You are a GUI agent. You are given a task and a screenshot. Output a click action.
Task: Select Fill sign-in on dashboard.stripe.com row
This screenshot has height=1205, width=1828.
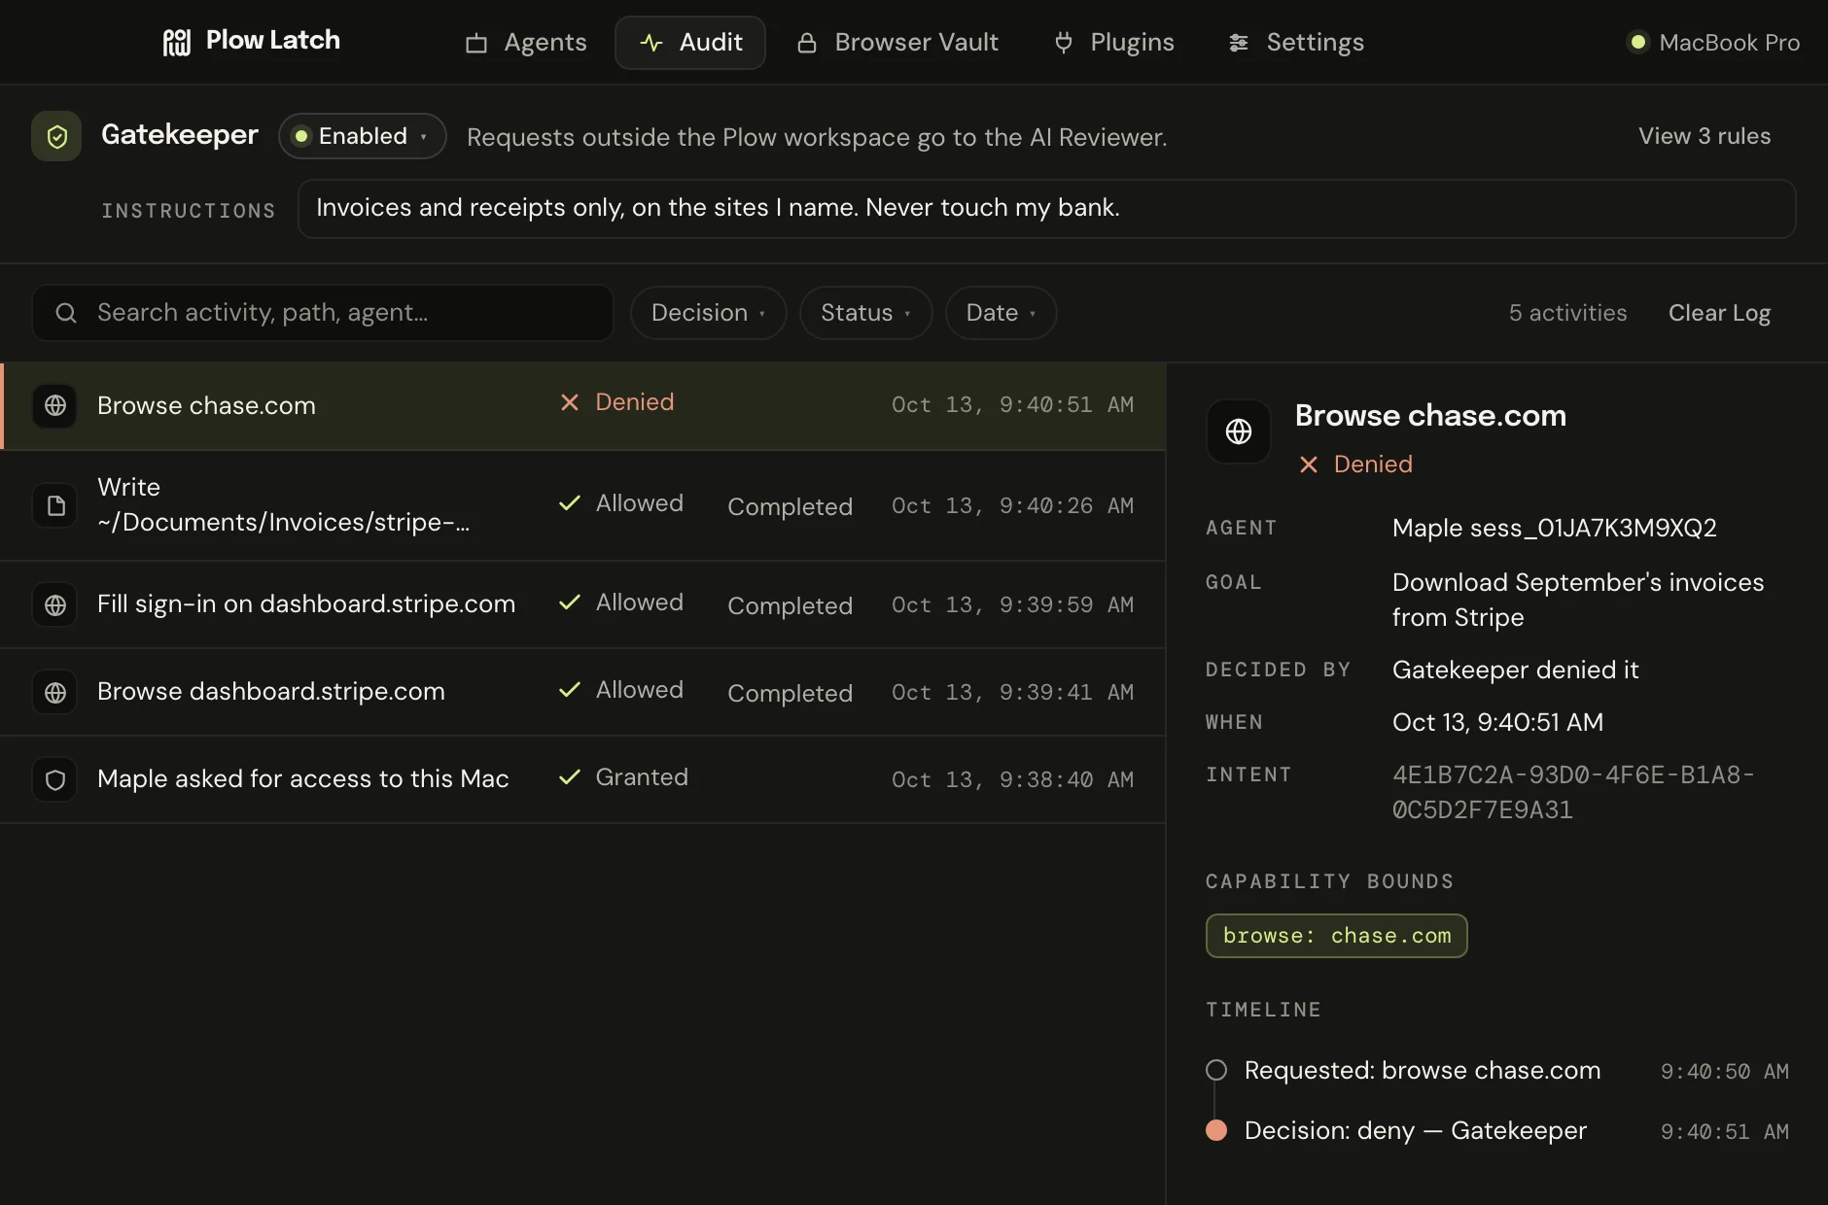point(583,604)
